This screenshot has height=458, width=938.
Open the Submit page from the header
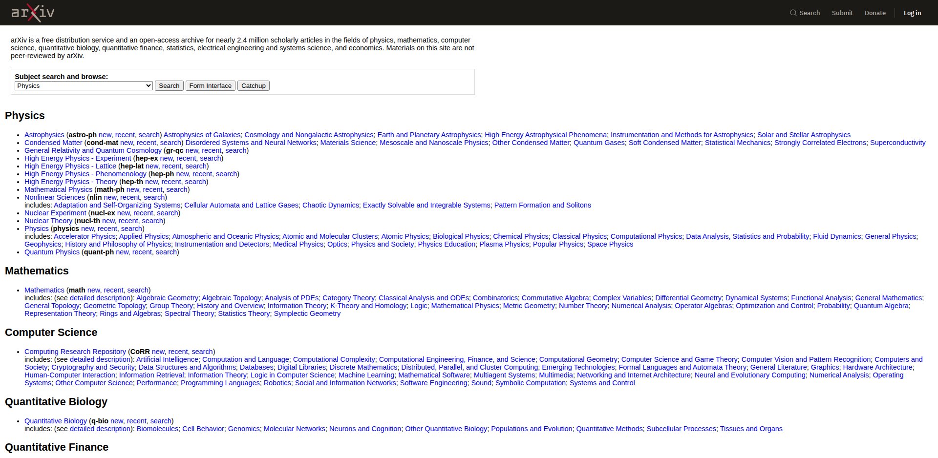pyautogui.click(x=842, y=13)
